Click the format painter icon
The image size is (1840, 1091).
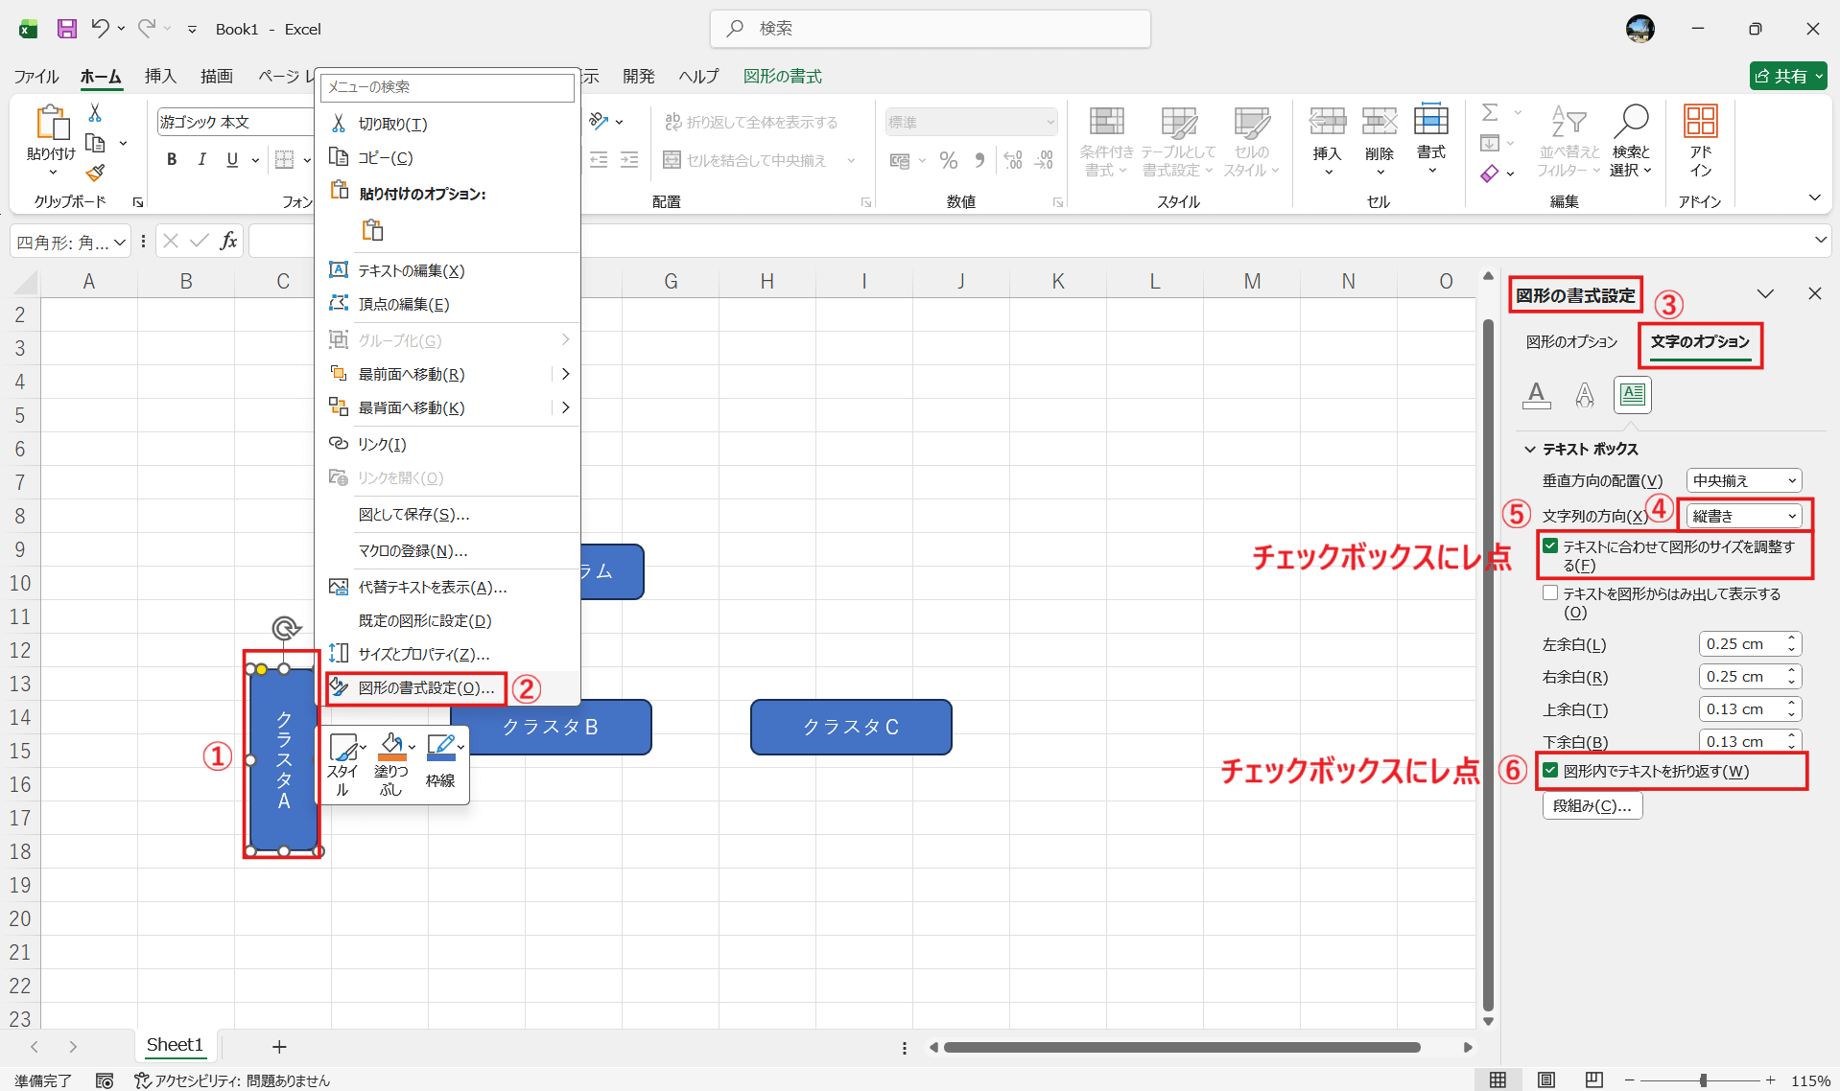pos(94,174)
